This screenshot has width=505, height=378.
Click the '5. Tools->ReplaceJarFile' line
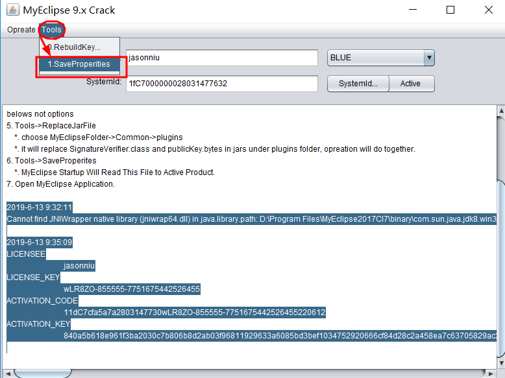pos(51,126)
